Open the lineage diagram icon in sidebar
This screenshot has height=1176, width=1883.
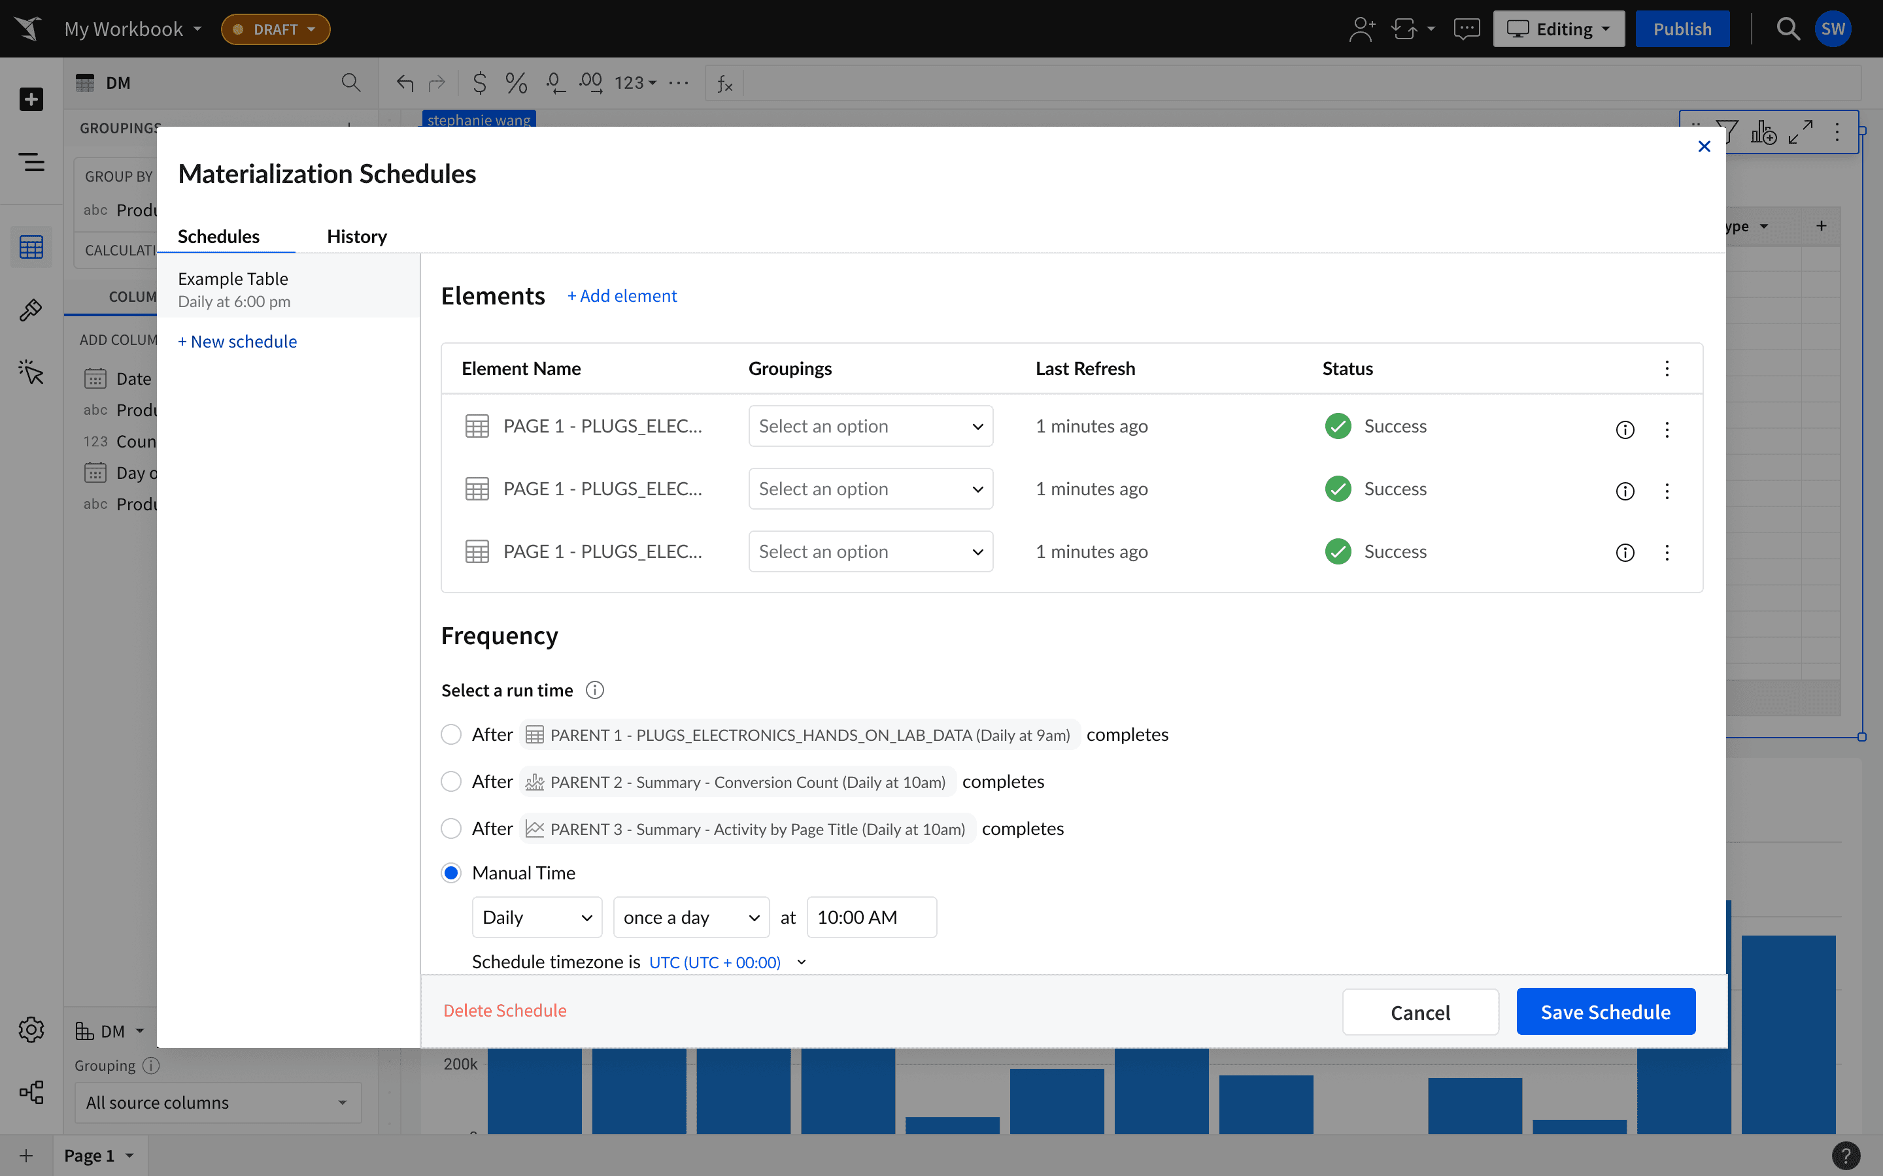(x=31, y=1092)
